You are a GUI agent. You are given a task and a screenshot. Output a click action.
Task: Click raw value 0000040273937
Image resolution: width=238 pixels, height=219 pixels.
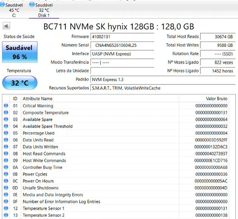pos(212,154)
